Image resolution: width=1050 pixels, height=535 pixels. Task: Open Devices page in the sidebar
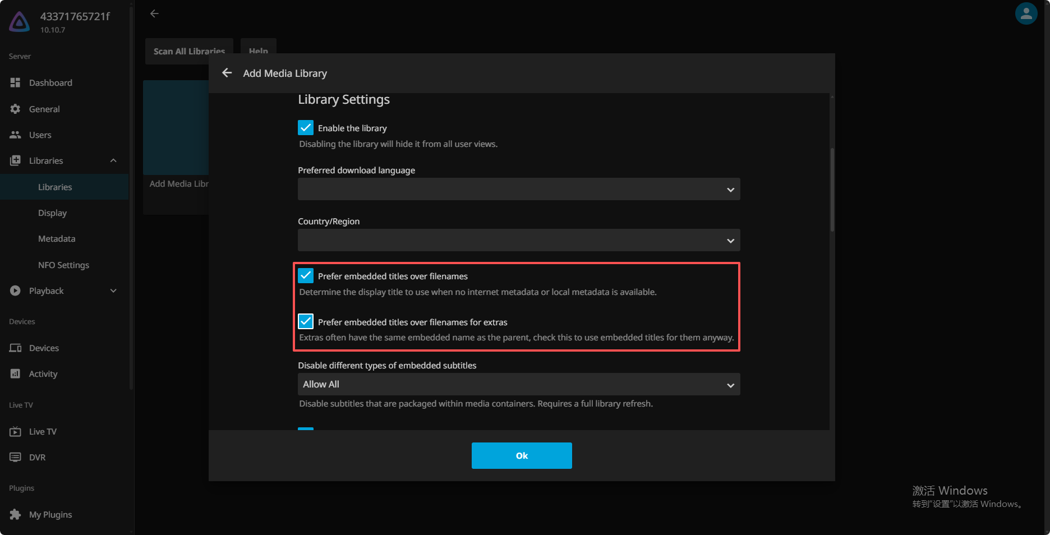(x=65, y=348)
